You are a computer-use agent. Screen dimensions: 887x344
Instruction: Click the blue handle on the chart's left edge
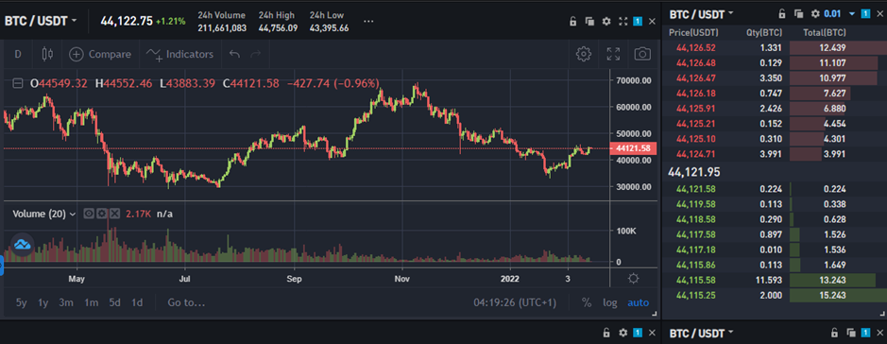pyautogui.click(x=2, y=266)
